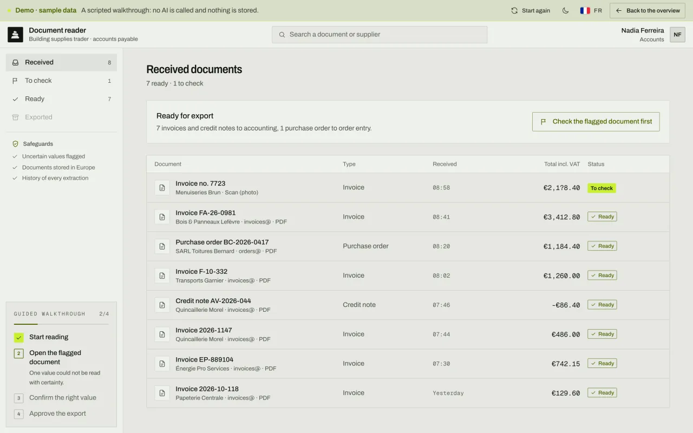Click the checked Start reading step box
Image resolution: width=693 pixels, height=433 pixels.
(19, 337)
